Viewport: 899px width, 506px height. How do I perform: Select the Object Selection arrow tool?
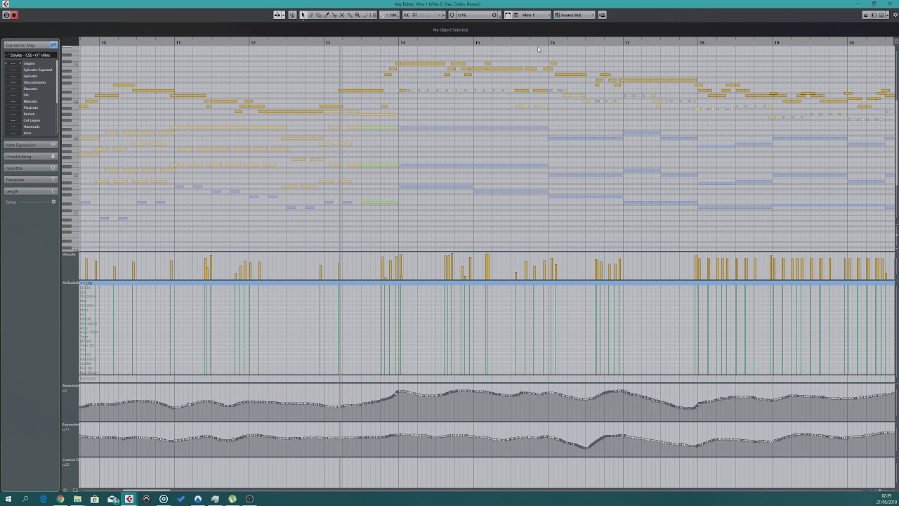[x=303, y=15]
